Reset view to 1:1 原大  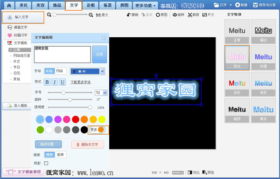pyautogui.click(x=102, y=15)
